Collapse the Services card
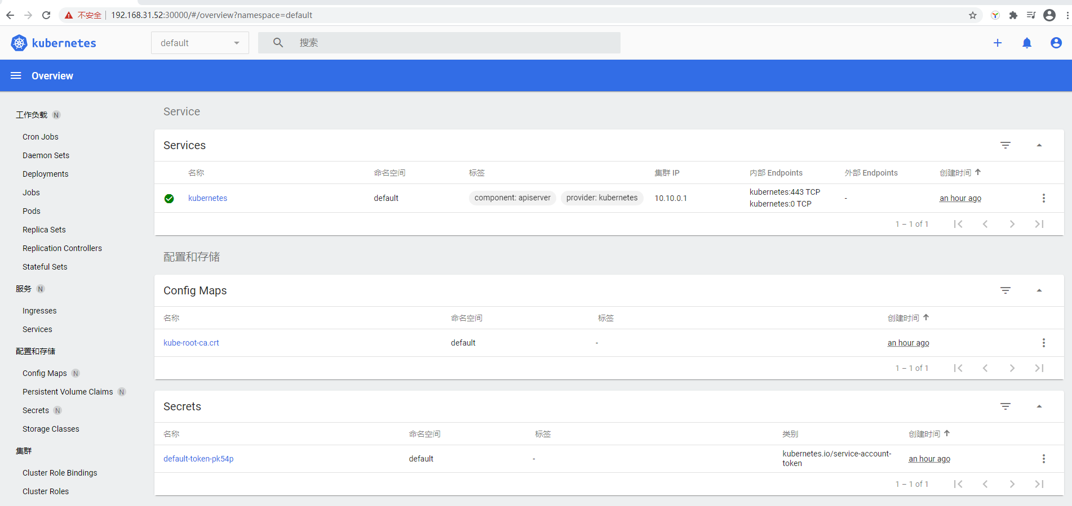Screen dimensions: 1072x506 click(1039, 145)
